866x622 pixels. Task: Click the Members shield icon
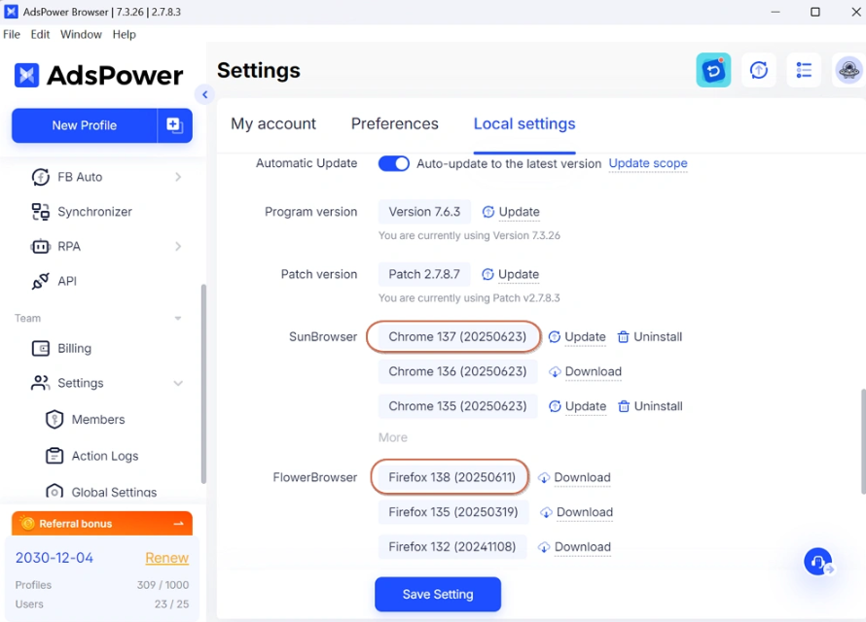click(54, 420)
